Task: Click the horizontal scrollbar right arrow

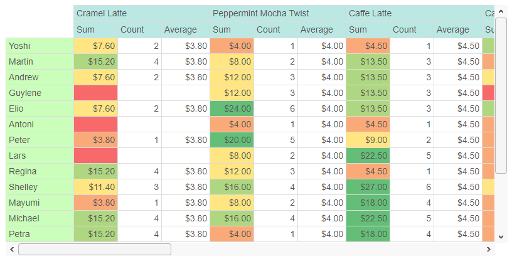Action: 489,249
